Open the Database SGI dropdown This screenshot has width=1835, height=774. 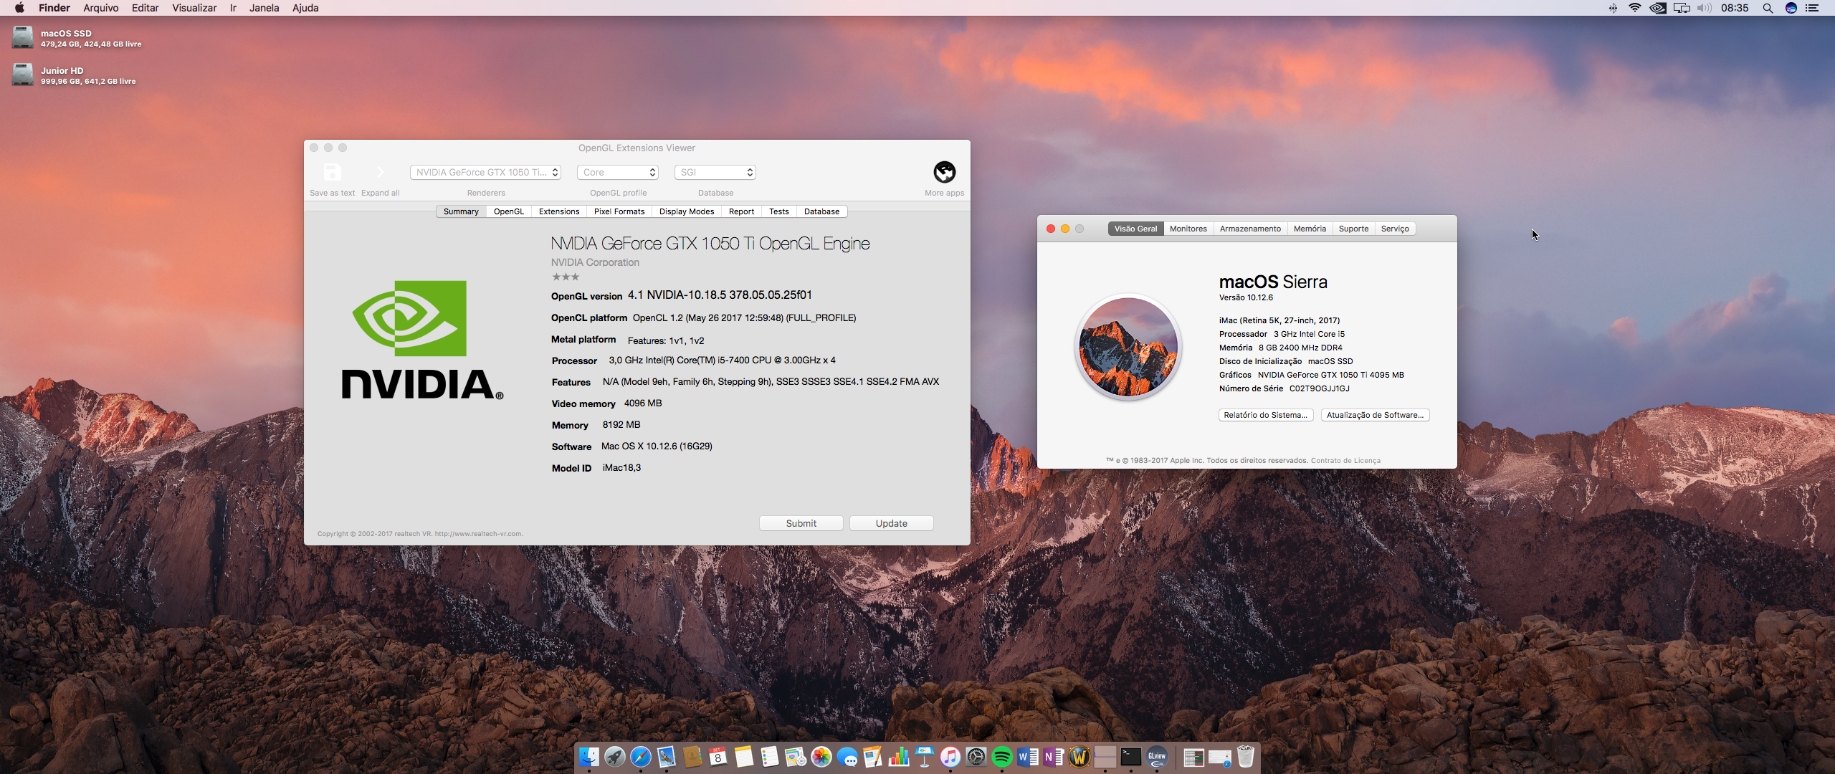715,172
